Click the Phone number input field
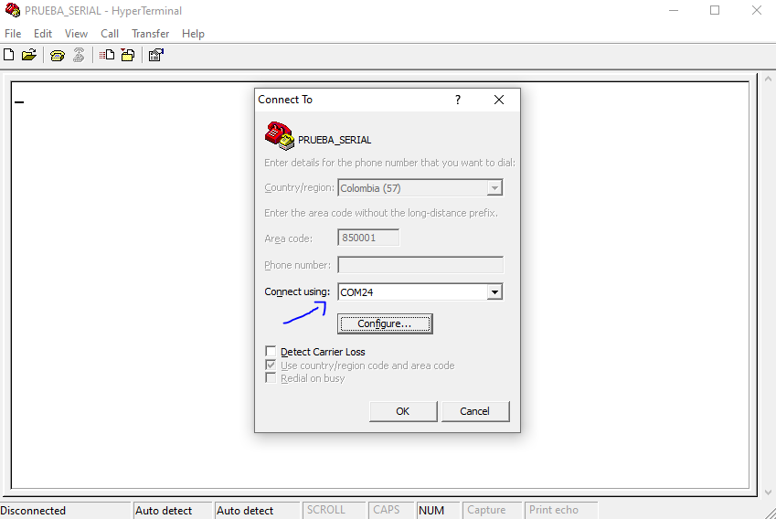Image resolution: width=776 pixels, height=519 pixels. pos(420,265)
